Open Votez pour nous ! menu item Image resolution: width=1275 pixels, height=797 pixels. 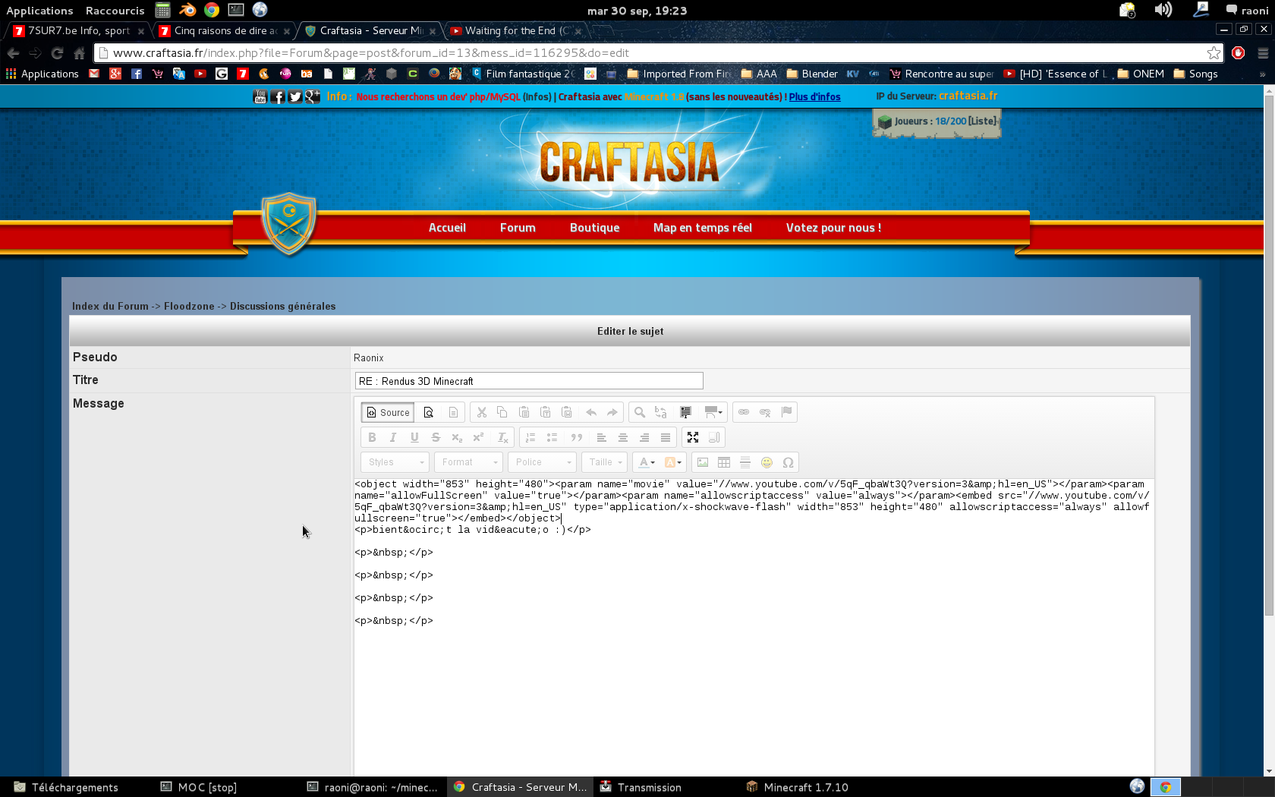point(833,228)
